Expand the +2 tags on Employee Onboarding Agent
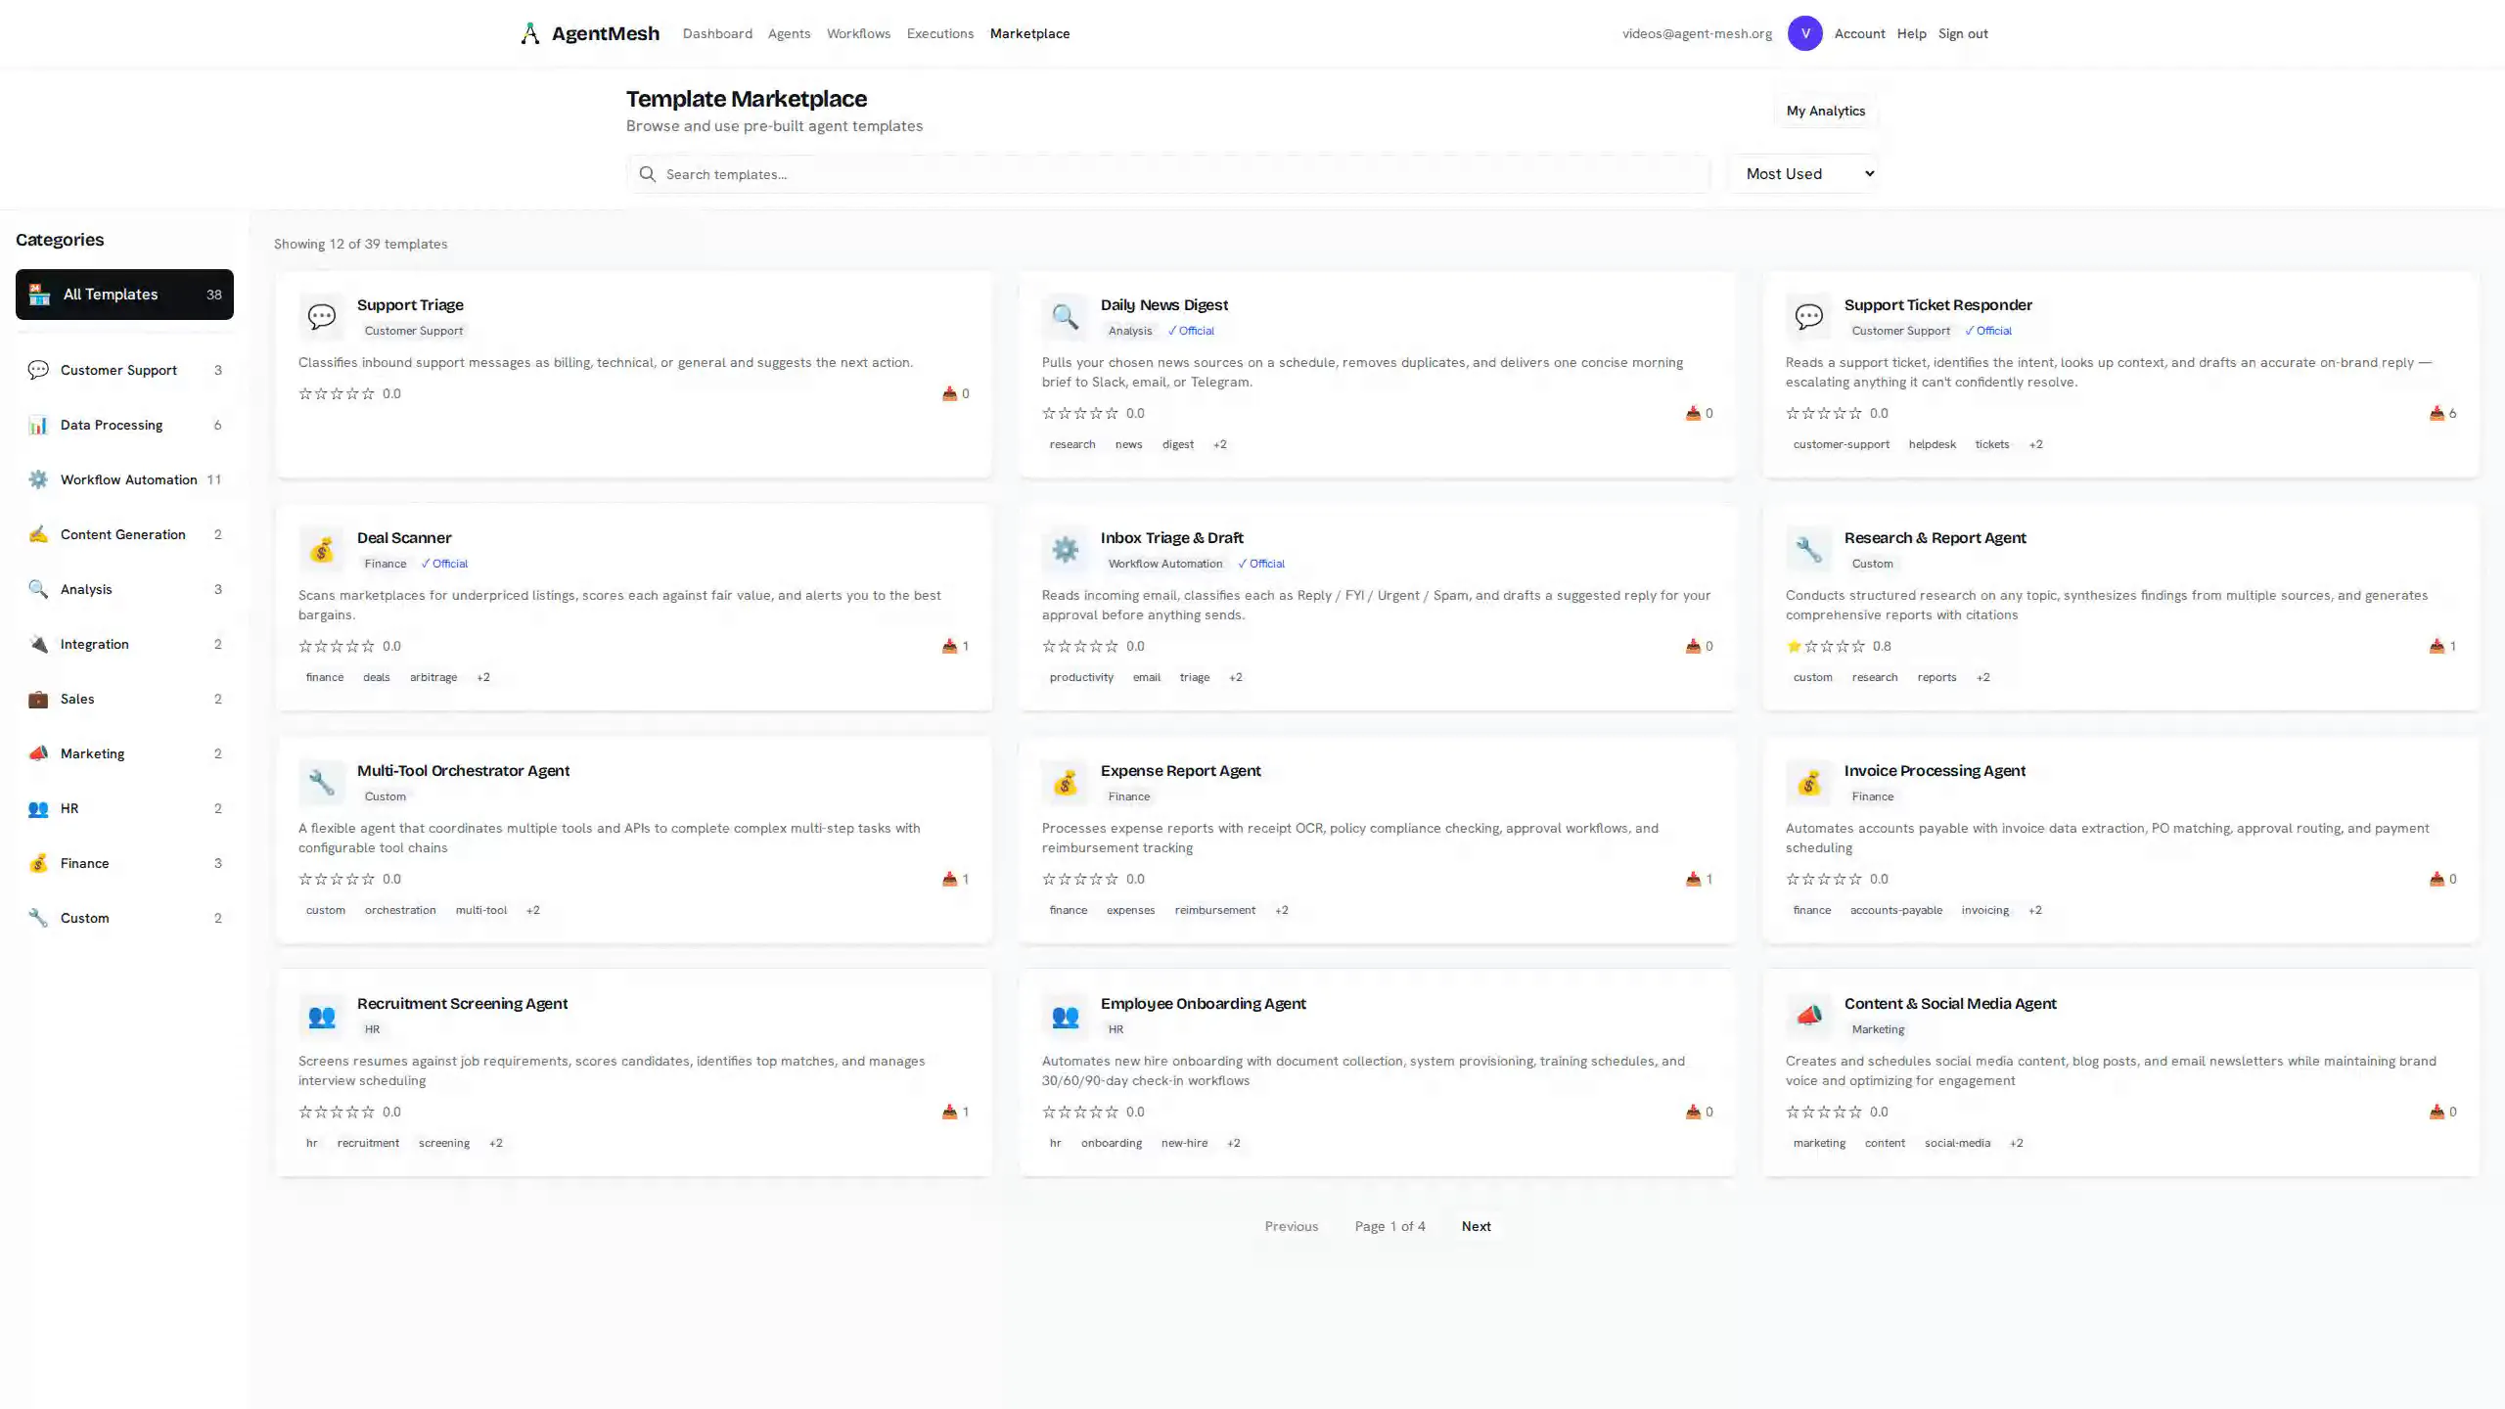The image size is (2505, 1409). pos(1234,1143)
